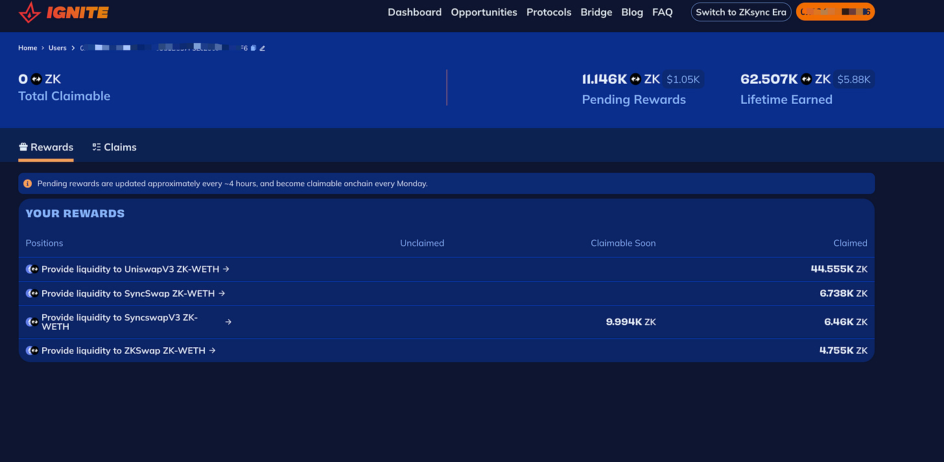Open the Dashboard menu item
The height and width of the screenshot is (462, 944).
414,12
